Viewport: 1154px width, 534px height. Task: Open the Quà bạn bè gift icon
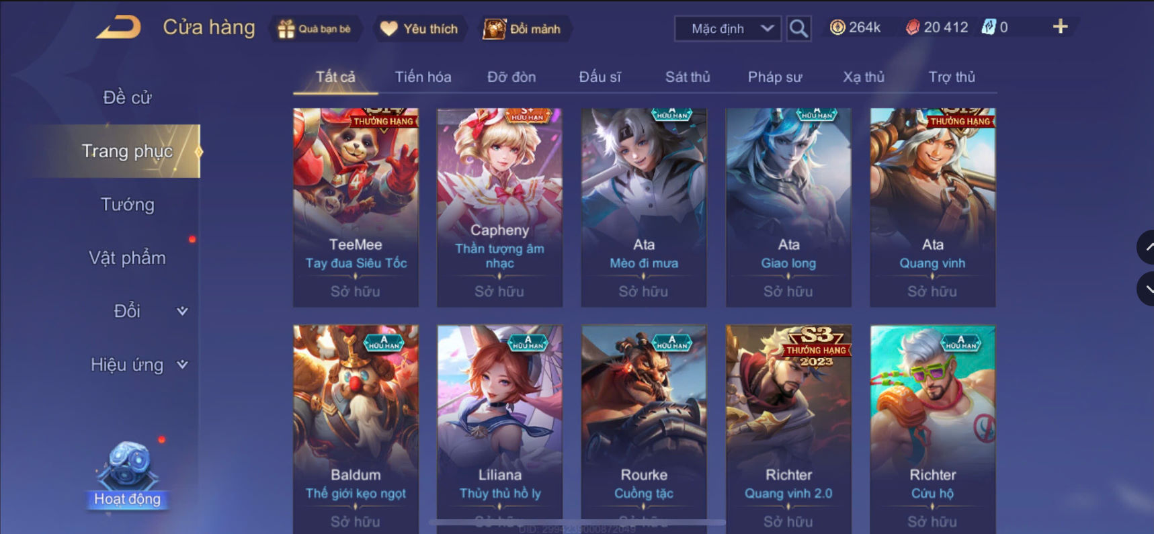click(286, 29)
